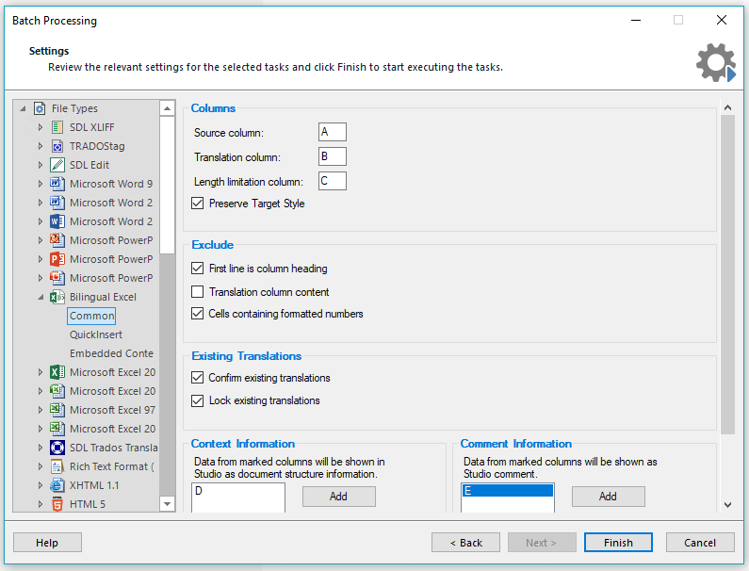The image size is (749, 571).
Task: Toggle Lock existing translations checkbox
Action: point(197,400)
